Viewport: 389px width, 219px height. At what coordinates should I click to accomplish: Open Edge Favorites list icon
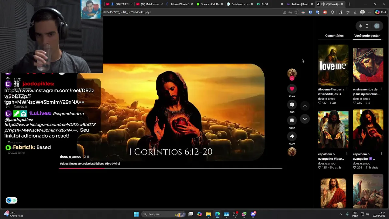click(x=348, y=12)
